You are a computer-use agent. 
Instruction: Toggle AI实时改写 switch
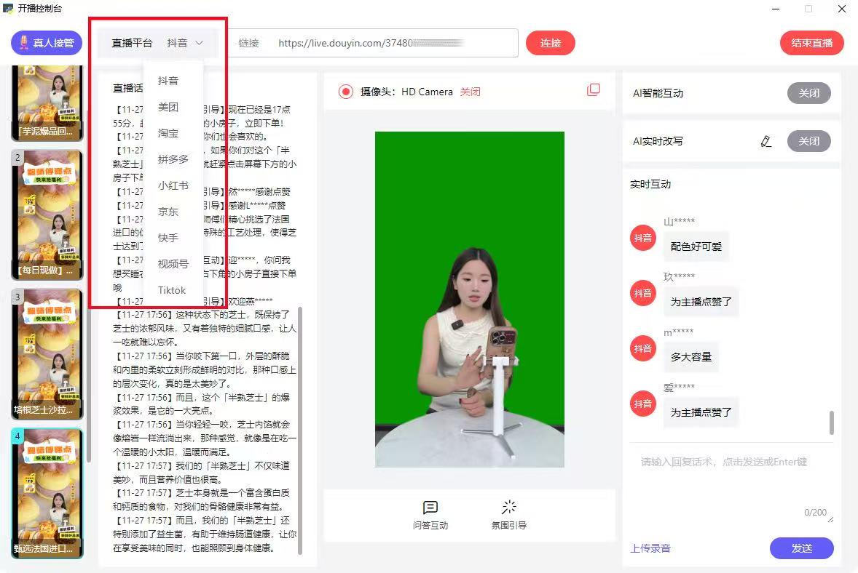tap(808, 141)
